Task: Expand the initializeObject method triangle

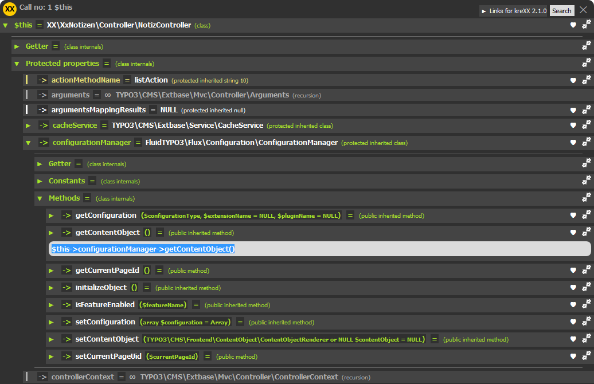Action: 51,288
